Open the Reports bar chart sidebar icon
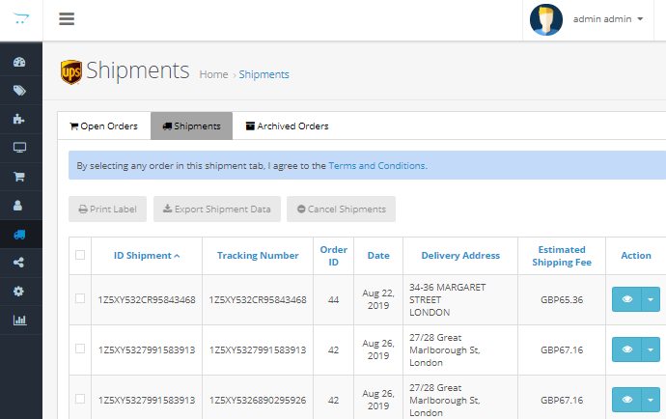Image resolution: width=666 pixels, height=419 pixels. point(19,320)
